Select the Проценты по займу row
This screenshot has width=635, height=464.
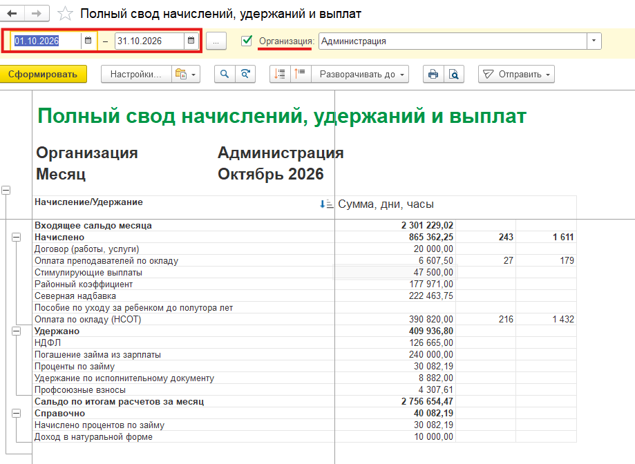[x=304, y=366]
